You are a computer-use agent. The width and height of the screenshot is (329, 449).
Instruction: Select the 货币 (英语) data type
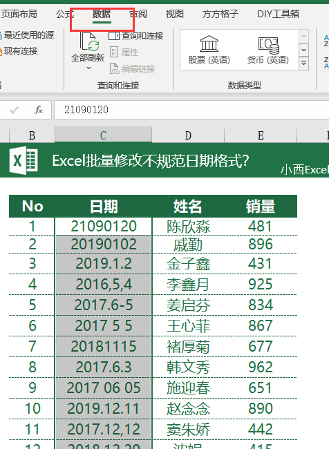[268, 50]
